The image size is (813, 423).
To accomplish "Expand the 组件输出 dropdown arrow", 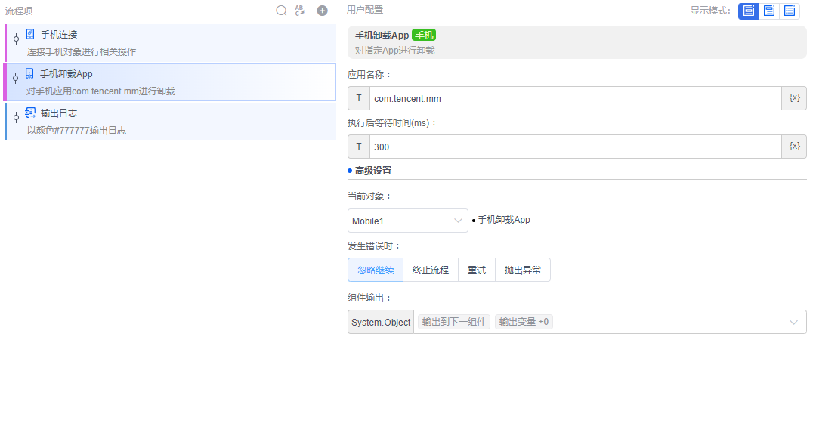I will pos(793,323).
